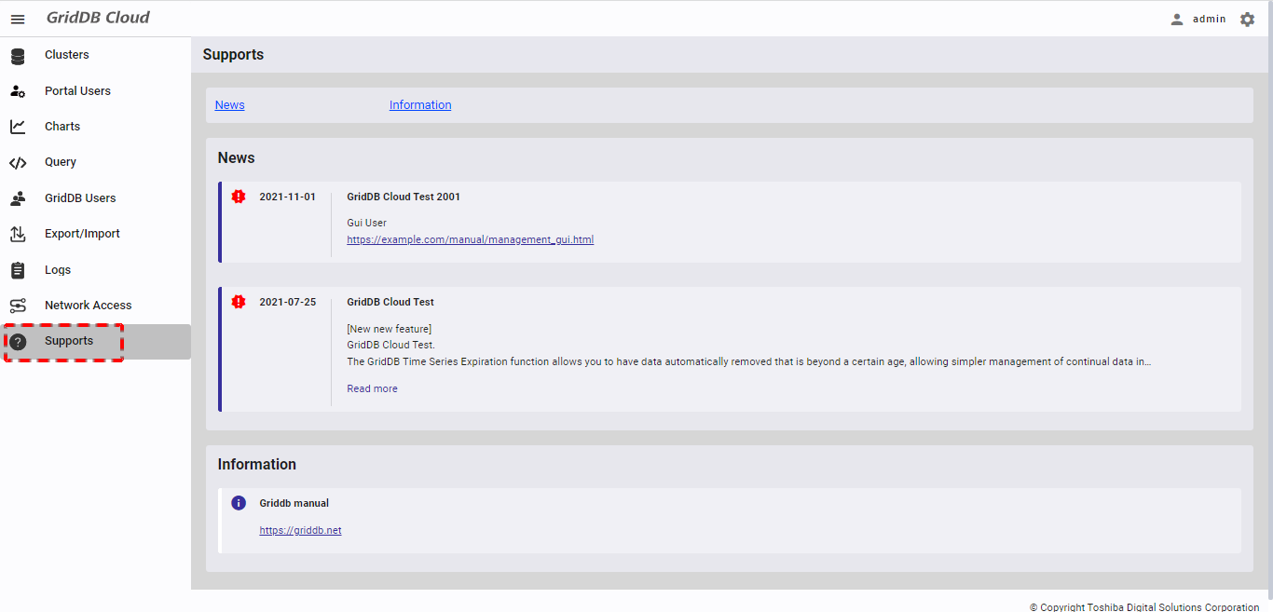
Task: Click the Clusters database icon
Action: tap(18, 56)
